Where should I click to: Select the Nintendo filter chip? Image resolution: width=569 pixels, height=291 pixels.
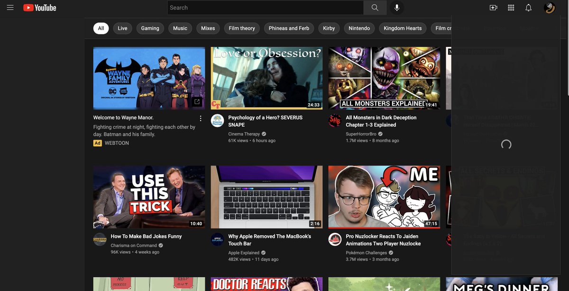point(359,28)
